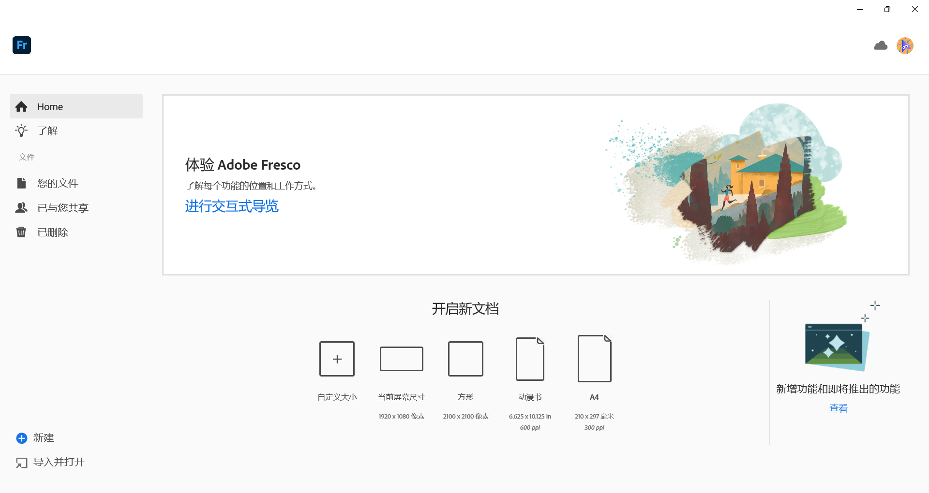The width and height of the screenshot is (929, 493).
Task: Create a 自定义大小 custom size document
Action: (337, 359)
